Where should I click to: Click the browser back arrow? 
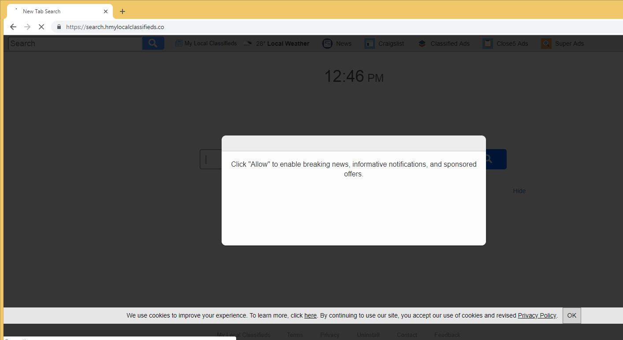click(x=13, y=27)
